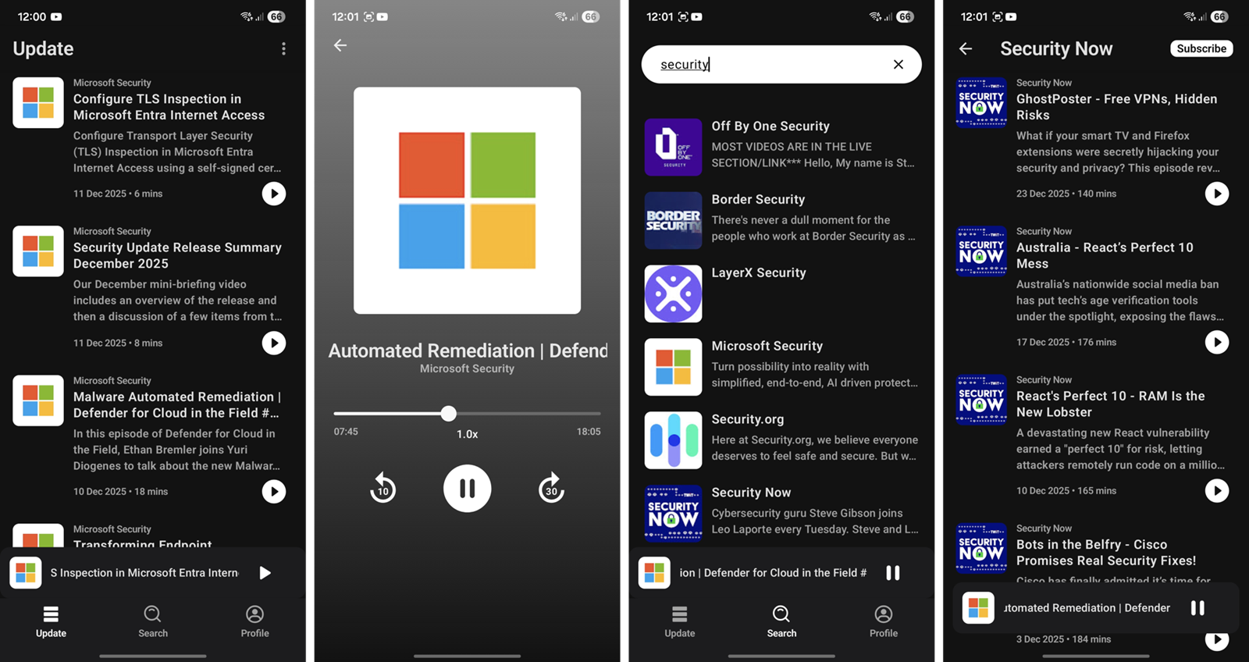Open the LayerX Security podcast thumbnail
The height and width of the screenshot is (662, 1249).
click(673, 294)
